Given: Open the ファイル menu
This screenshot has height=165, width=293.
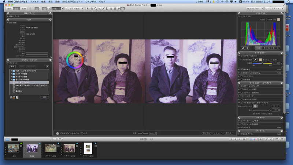Looking at the screenshot, I should tap(34, 2).
